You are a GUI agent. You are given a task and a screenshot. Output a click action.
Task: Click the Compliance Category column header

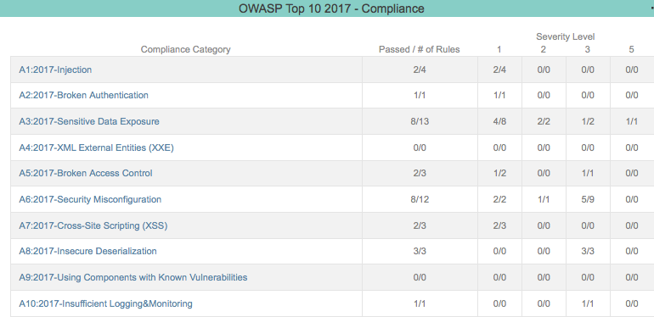(186, 49)
